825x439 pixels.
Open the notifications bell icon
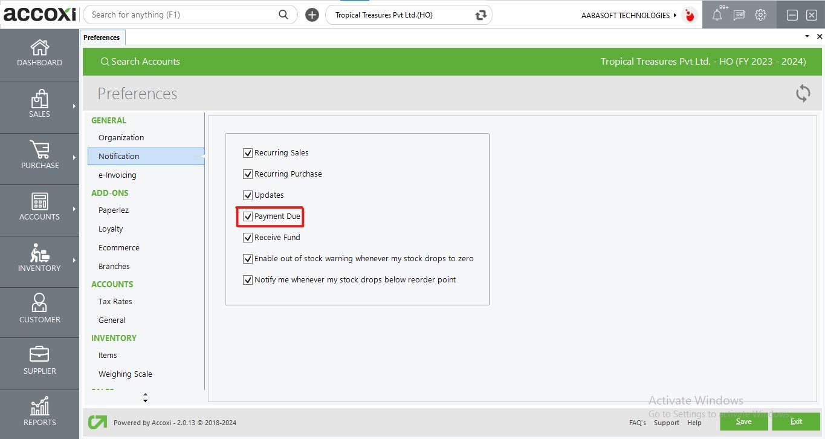717,16
